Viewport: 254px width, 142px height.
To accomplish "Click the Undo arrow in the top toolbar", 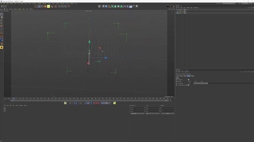I will pyautogui.click(x=2, y=6).
